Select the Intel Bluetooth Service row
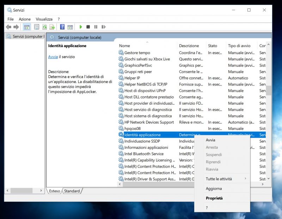The image size is (282, 219). [144, 154]
